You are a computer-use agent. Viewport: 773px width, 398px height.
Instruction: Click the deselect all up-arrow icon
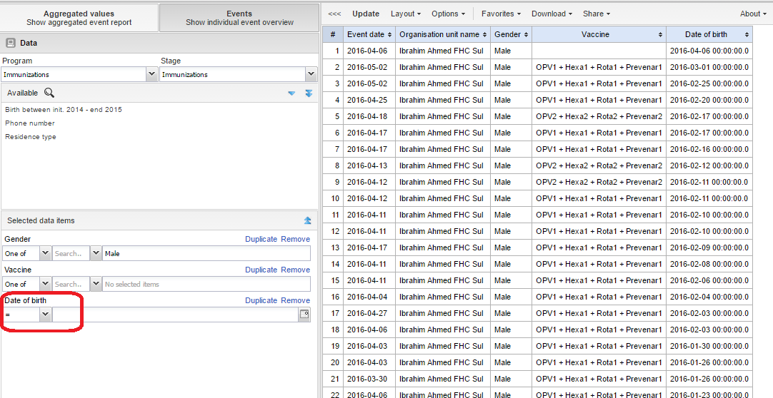(308, 221)
